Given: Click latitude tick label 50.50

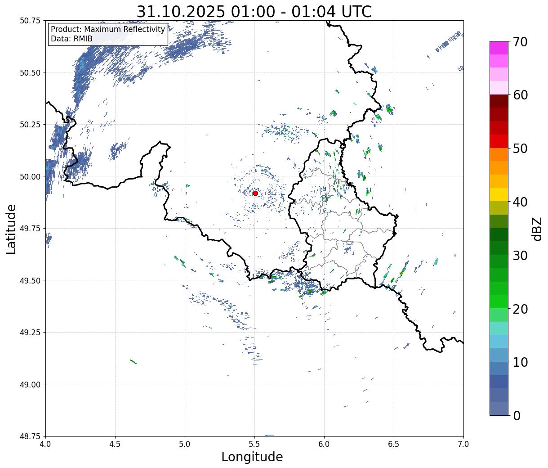Looking at the screenshot, I should [30, 72].
